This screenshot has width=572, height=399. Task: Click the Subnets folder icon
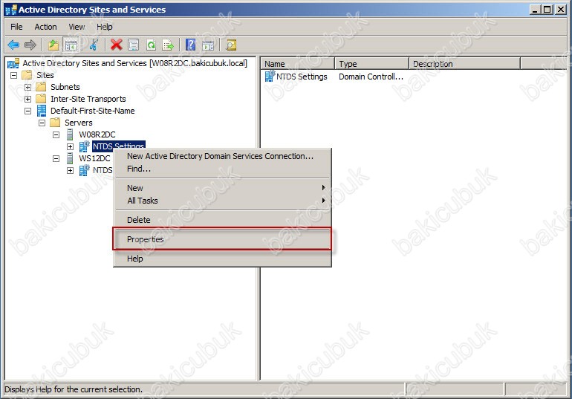pos(41,87)
